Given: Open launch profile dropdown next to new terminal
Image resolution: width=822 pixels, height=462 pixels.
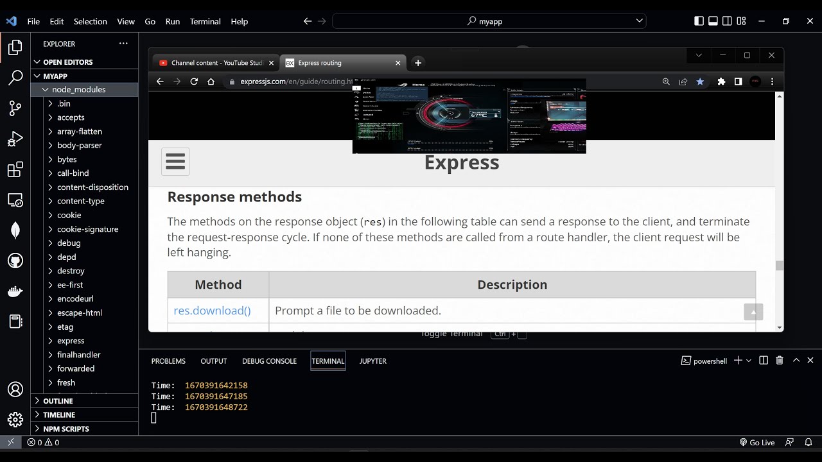Looking at the screenshot, I should [x=749, y=361].
